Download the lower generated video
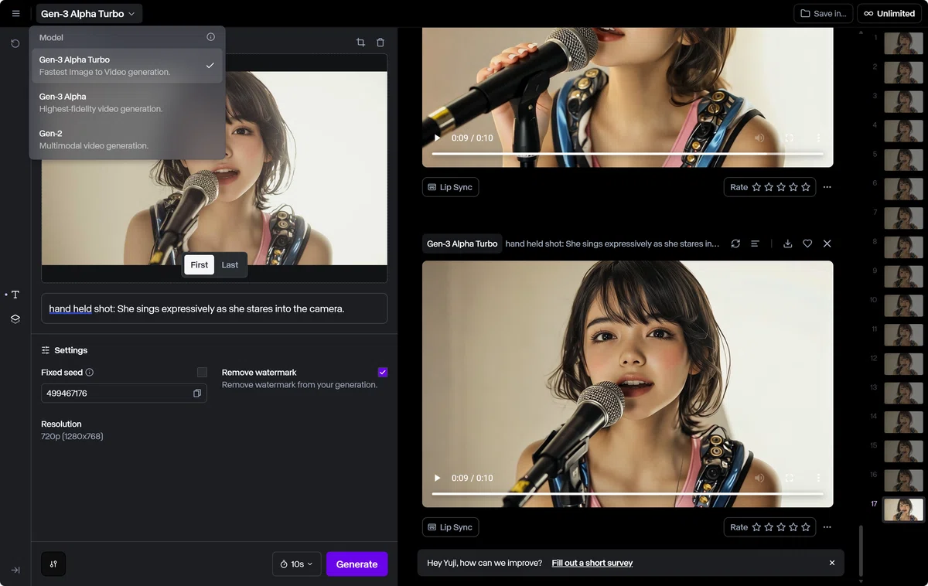This screenshot has width=928, height=586. pos(787,244)
